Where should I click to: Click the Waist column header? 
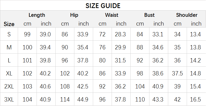pos(112,15)
